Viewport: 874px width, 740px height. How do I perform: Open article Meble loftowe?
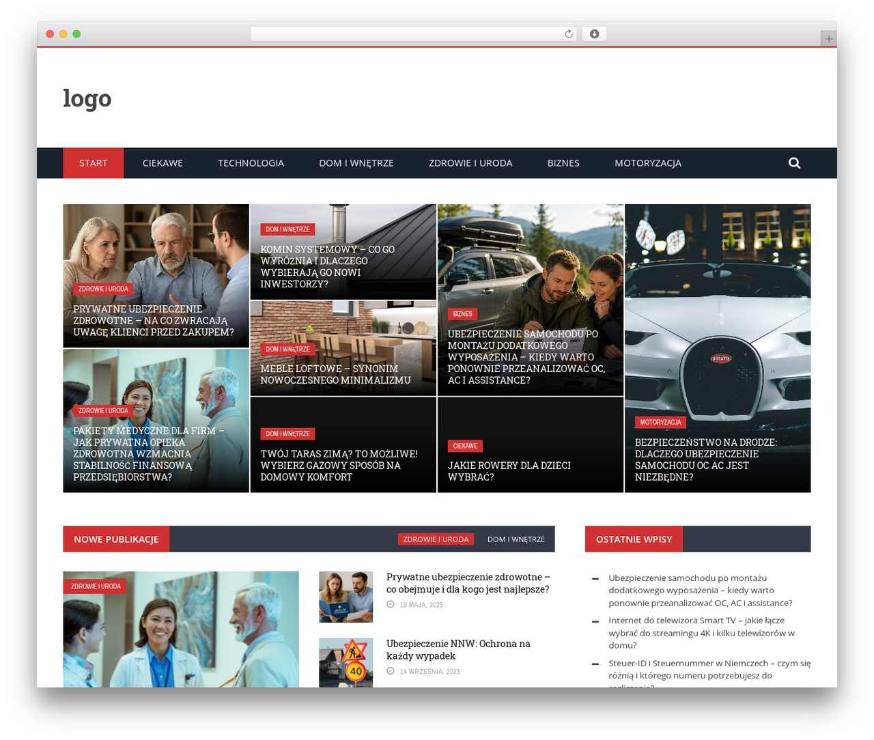click(335, 374)
